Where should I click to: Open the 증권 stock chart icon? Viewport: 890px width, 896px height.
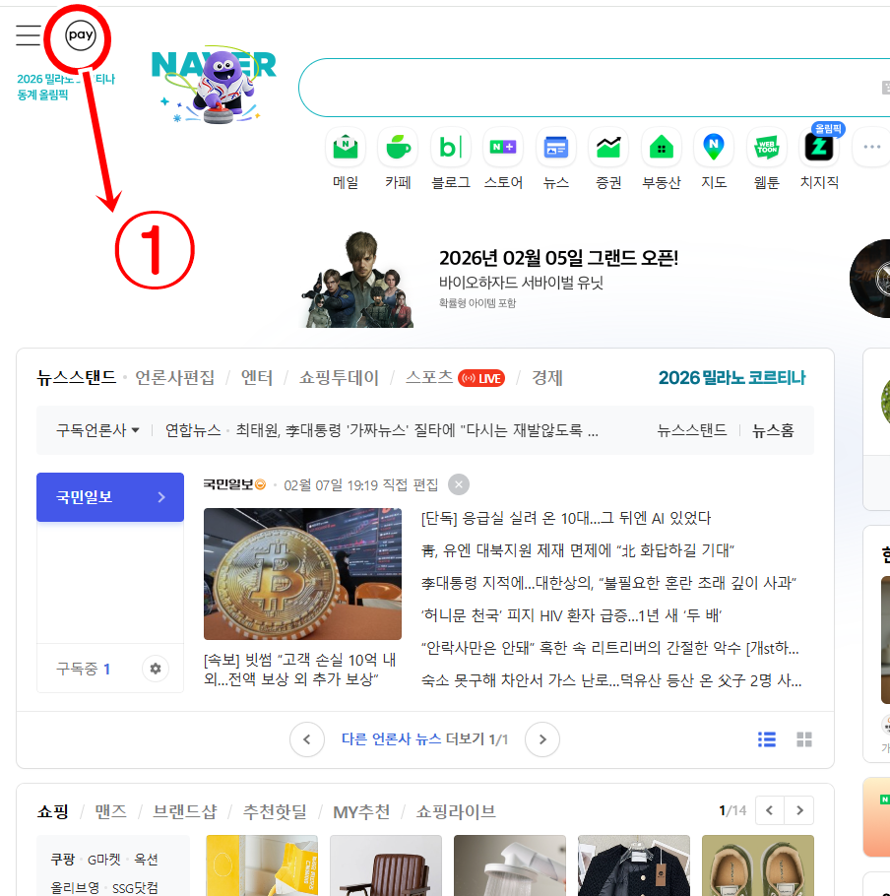(x=608, y=148)
